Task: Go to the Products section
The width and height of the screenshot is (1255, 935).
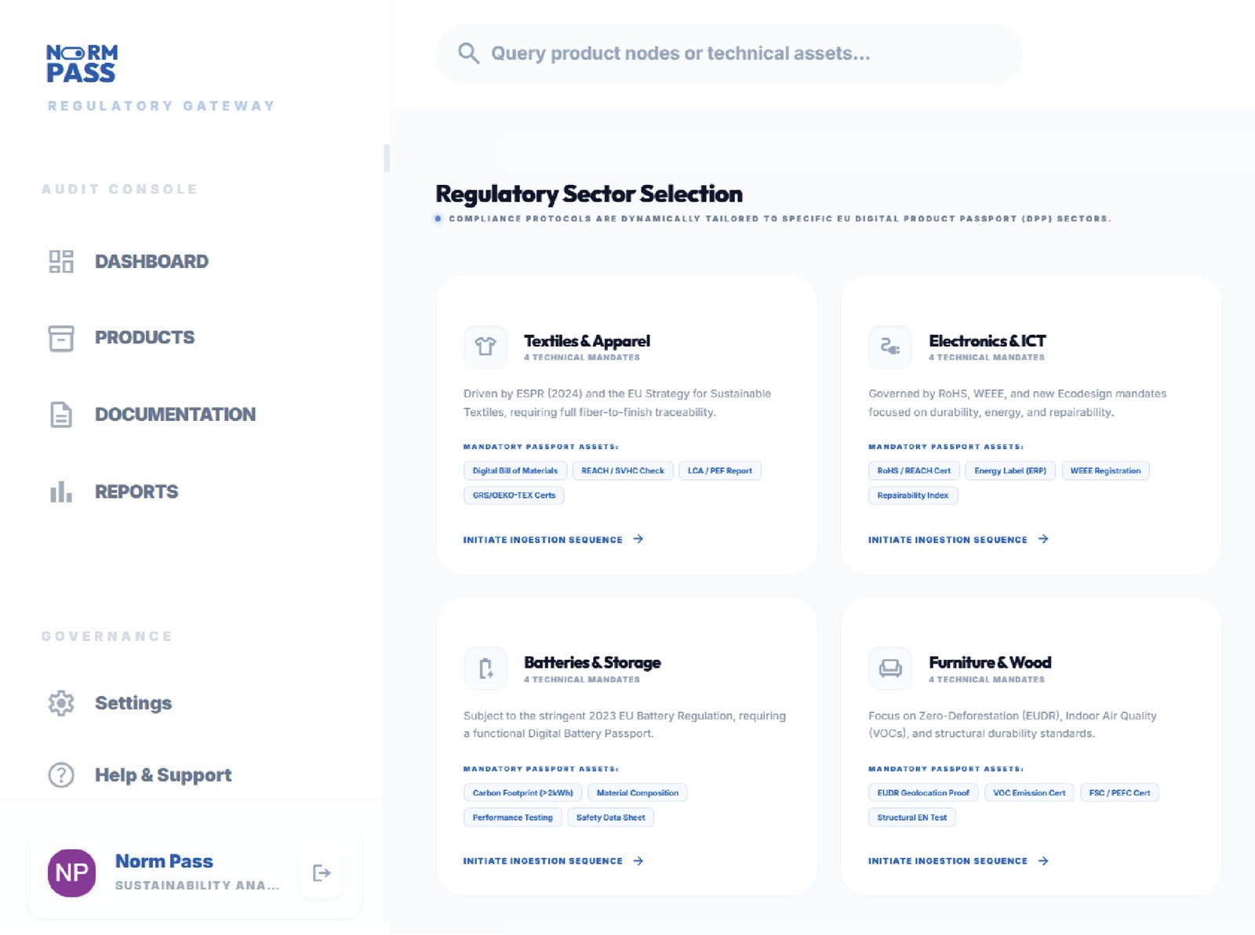Action: tap(144, 338)
